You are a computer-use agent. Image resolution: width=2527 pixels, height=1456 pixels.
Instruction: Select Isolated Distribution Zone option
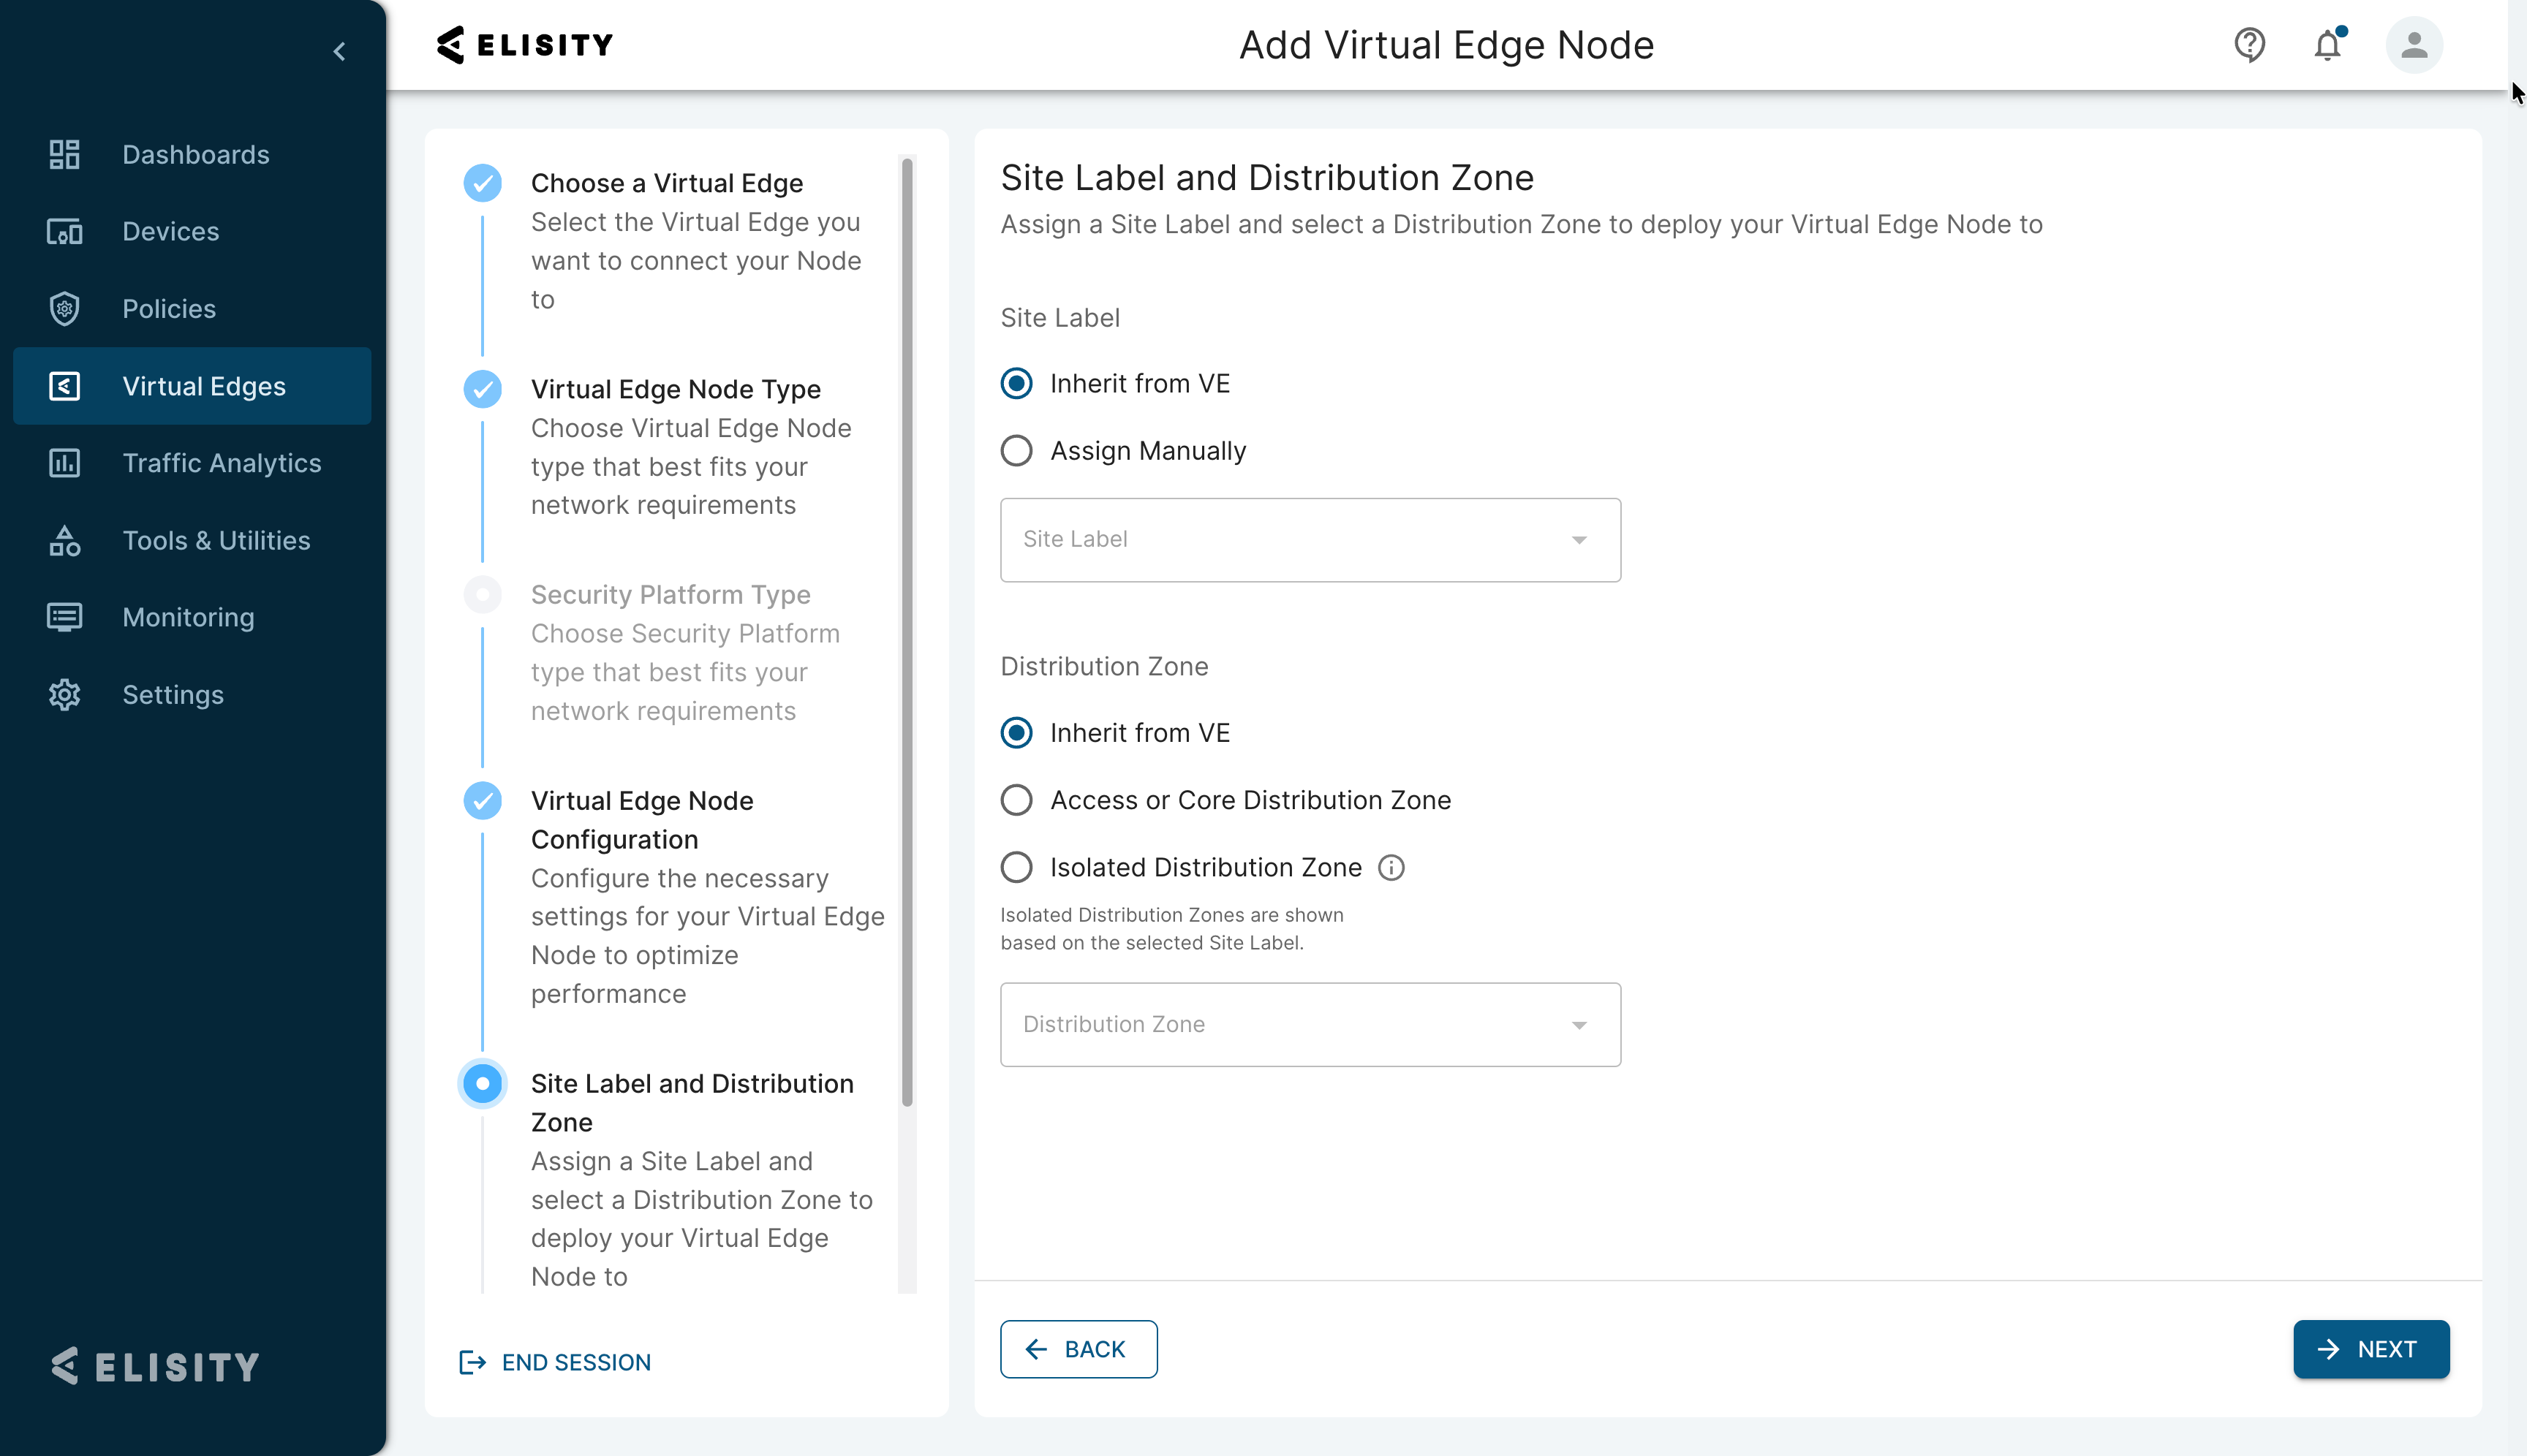[x=1016, y=867]
